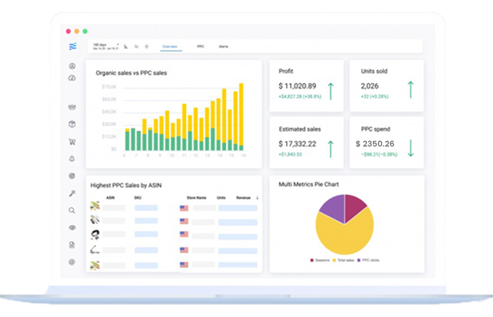Viewport: 493px width, 317px height.
Task: Open the products box icon in sidebar
Action: click(x=72, y=125)
